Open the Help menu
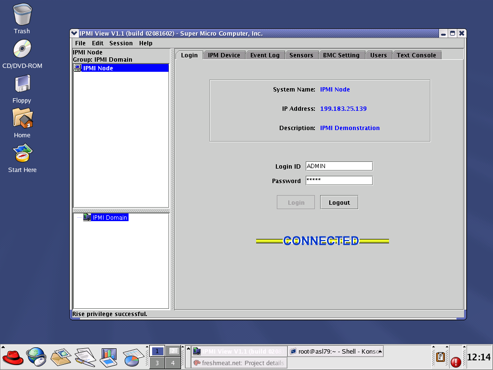The width and height of the screenshot is (493, 370). click(x=145, y=43)
